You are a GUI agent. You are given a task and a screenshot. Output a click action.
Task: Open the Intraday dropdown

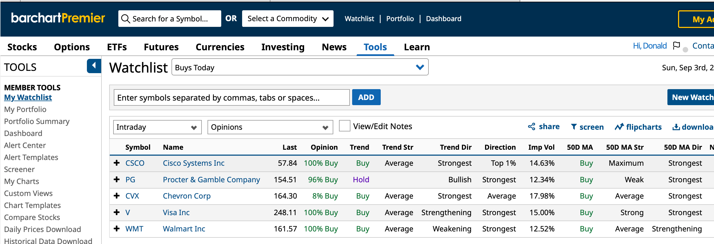click(x=157, y=127)
